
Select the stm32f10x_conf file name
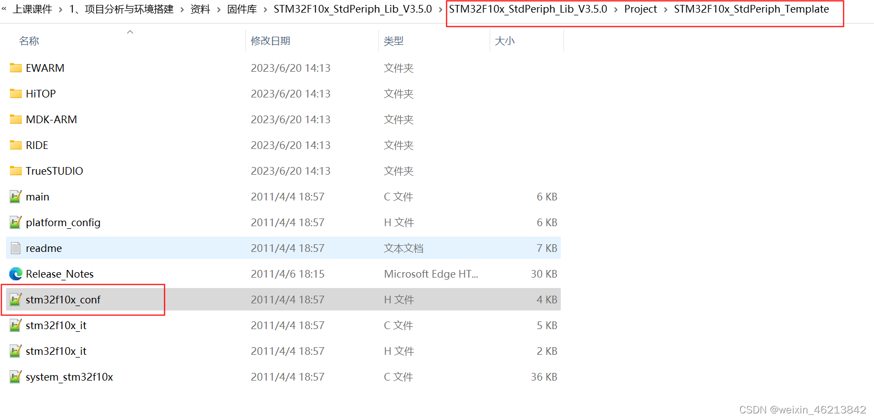[x=63, y=300]
